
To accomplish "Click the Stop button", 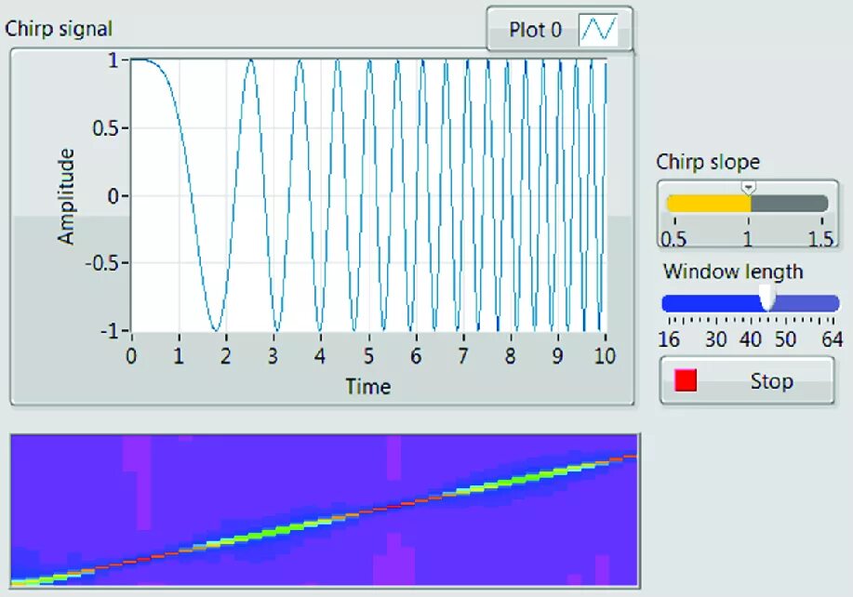I will coord(747,380).
